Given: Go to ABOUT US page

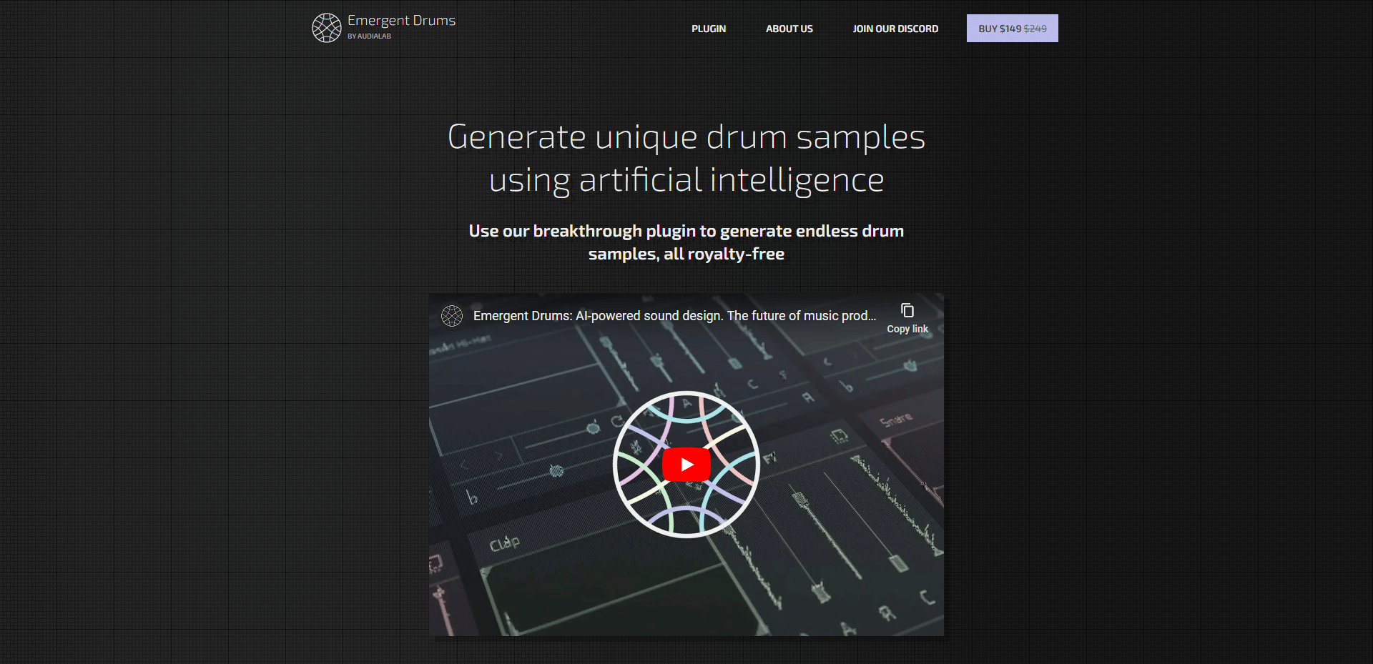Looking at the screenshot, I should coord(789,29).
